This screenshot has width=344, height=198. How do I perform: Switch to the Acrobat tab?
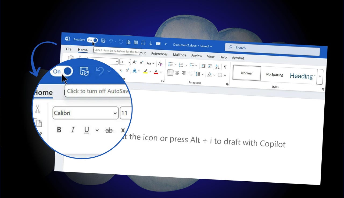tap(238, 58)
